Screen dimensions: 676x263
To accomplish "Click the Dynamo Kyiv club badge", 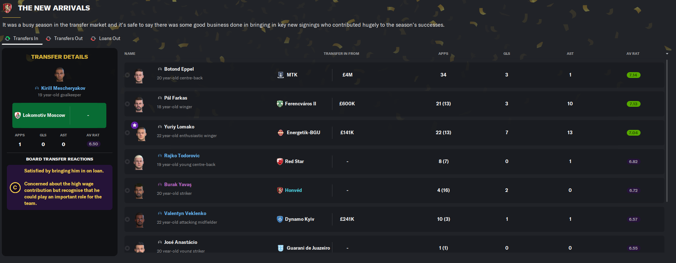I will (x=280, y=219).
